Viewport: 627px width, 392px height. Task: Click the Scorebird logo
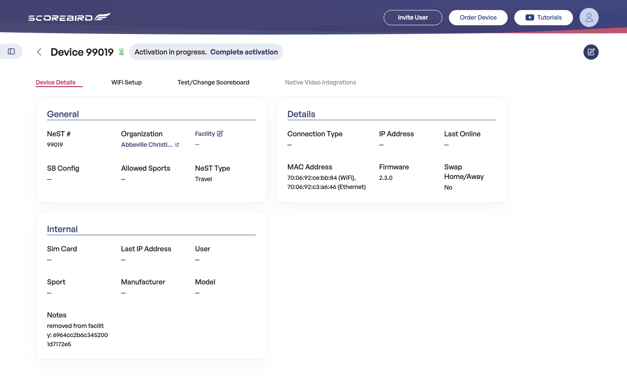[69, 17]
